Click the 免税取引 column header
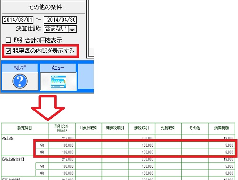Viewport: 238px width, 180px height. pyautogui.click(x=168, y=128)
